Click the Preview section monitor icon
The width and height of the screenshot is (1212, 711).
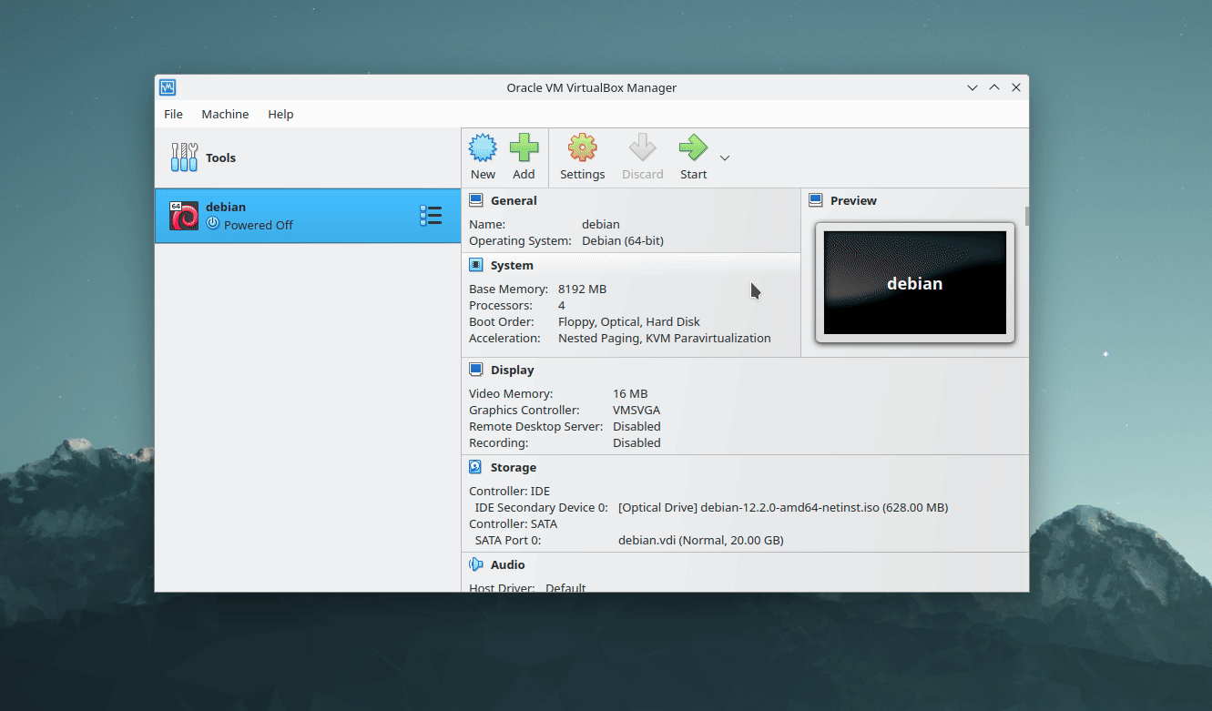point(816,200)
